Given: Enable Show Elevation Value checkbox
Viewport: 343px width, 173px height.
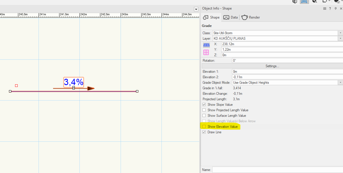Looking at the screenshot, I should (204, 127).
